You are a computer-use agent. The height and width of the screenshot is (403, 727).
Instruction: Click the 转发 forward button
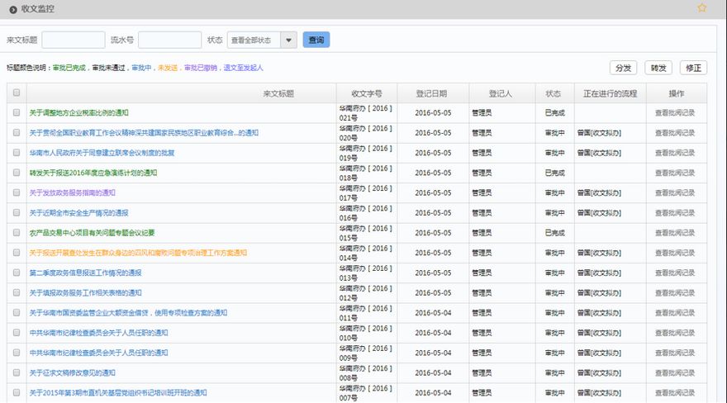[x=658, y=68]
